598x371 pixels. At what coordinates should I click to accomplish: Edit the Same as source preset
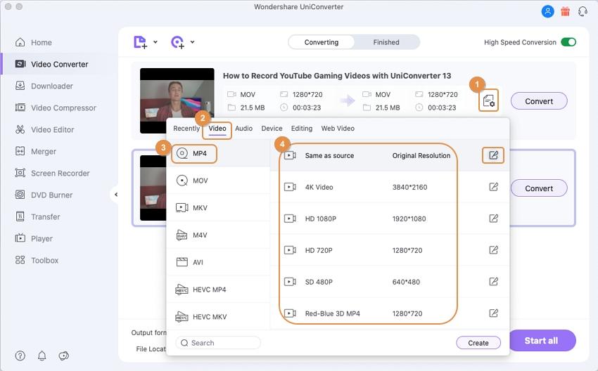(x=493, y=155)
